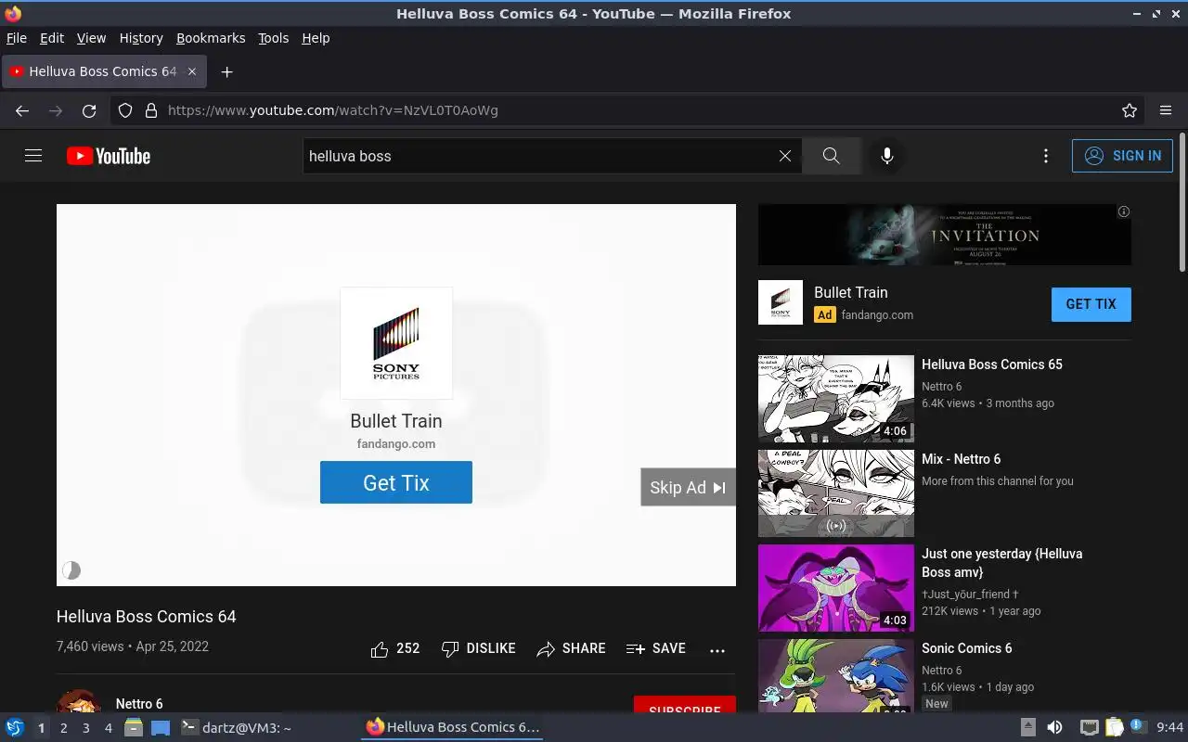This screenshot has height=742, width=1188.
Task: Open the File menu
Action: (17, 38)
